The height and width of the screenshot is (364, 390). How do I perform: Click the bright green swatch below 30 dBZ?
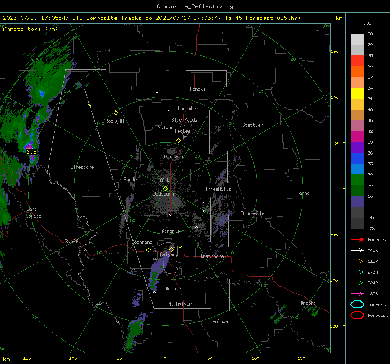pyautogui.click(x=357, y=180)
